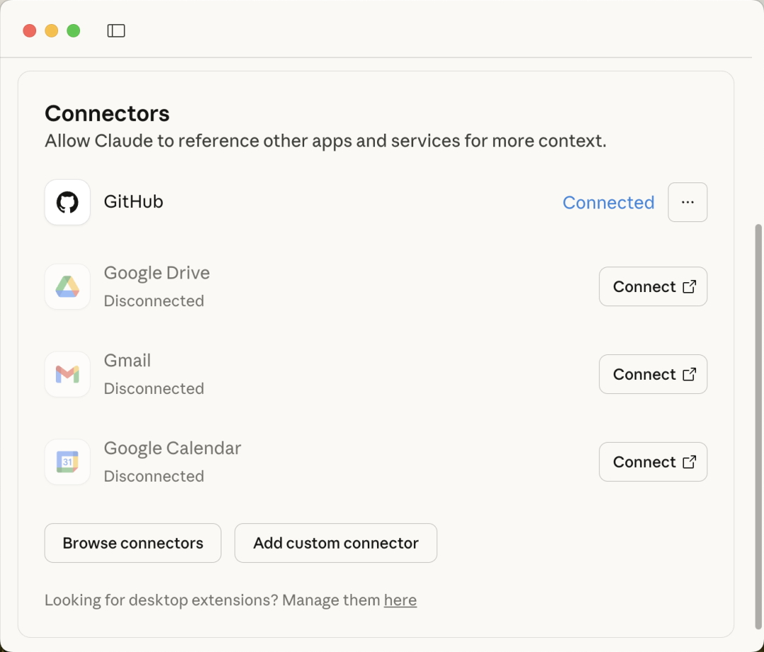
Task: Click the Connectors heading
Action: tap(108, 113)
